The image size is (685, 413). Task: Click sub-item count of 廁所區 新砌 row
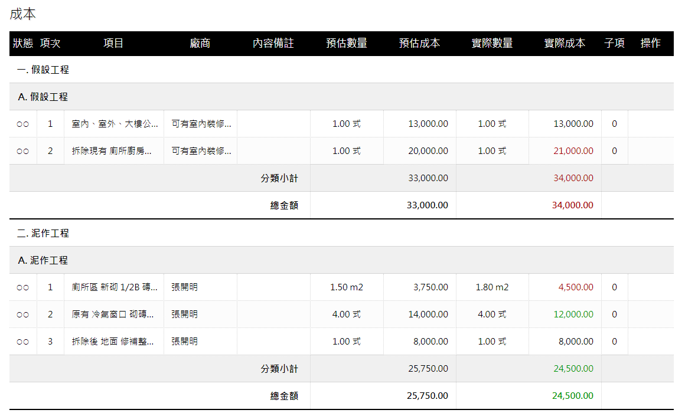pos(614,287)
